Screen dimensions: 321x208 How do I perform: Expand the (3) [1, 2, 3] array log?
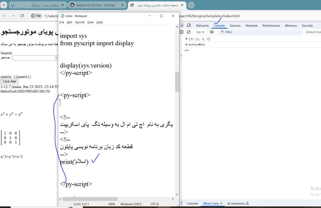(x=186, y=38)
